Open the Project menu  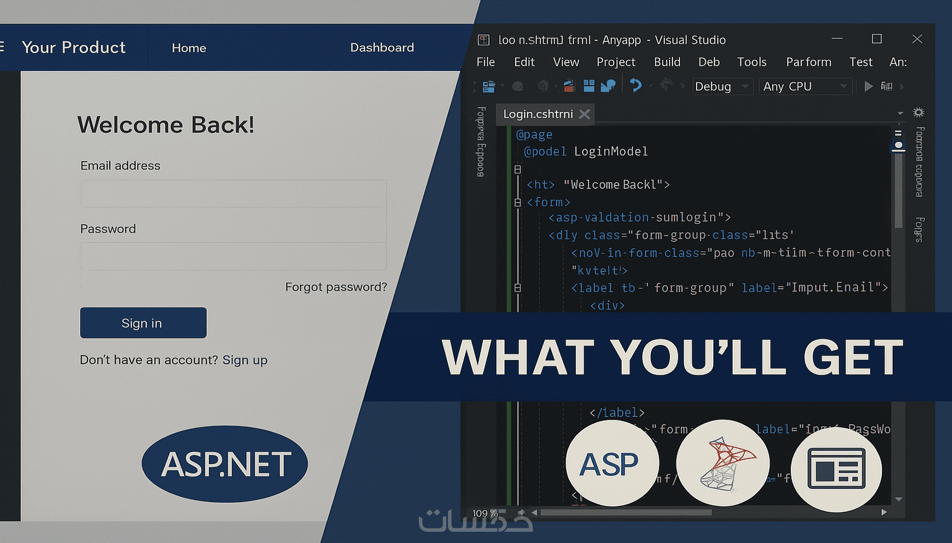pos(616,62)
